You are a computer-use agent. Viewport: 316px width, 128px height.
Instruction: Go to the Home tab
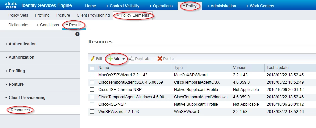(x=90, y=6)
